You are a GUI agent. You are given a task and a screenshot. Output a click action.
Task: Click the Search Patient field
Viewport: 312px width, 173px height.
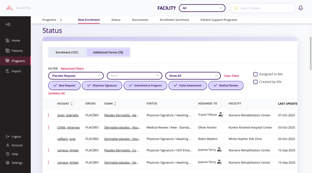point(263,8)
